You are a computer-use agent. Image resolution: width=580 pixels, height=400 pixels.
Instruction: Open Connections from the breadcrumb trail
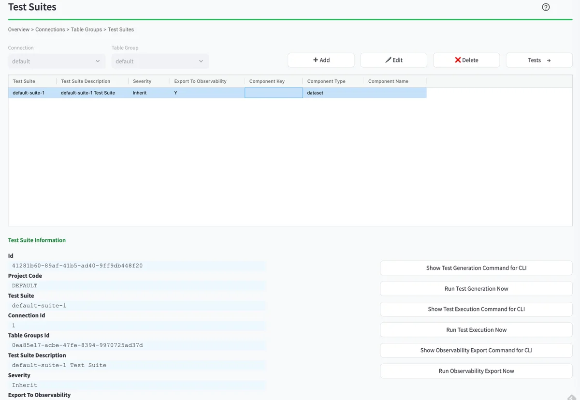50,30
